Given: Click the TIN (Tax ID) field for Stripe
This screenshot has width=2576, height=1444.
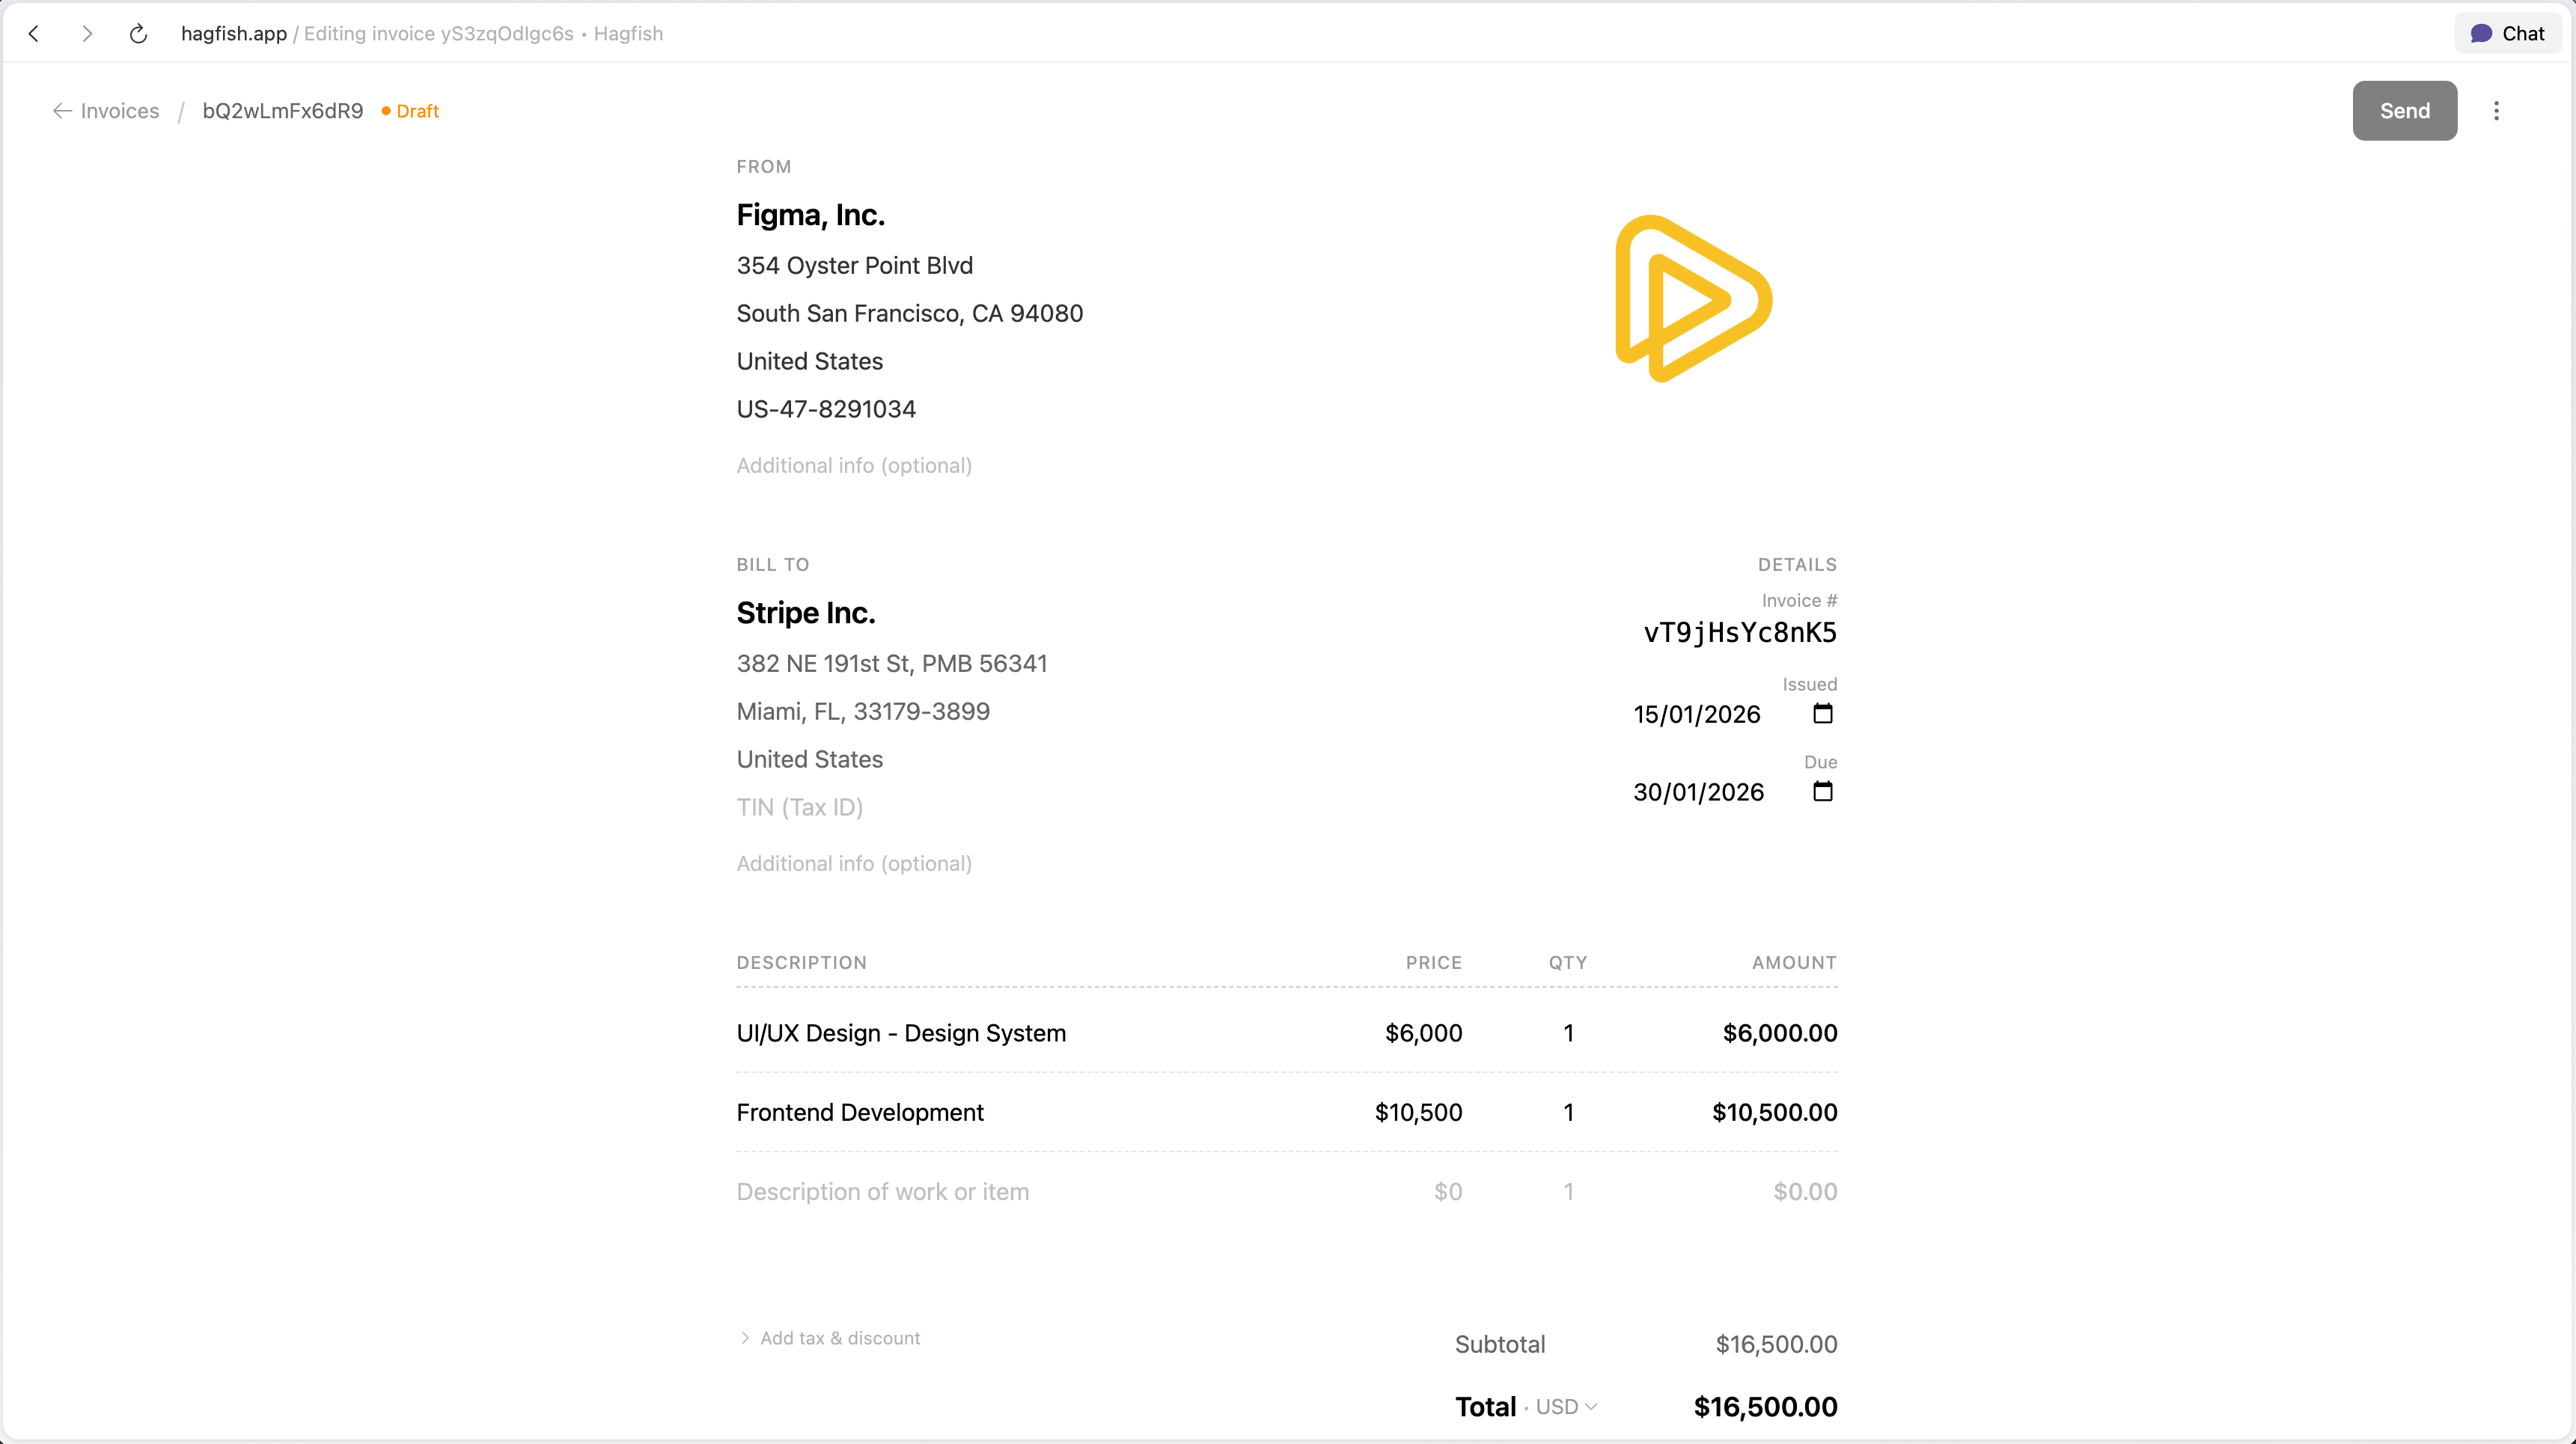Looking at the screenshot, I should click(800, 807).
